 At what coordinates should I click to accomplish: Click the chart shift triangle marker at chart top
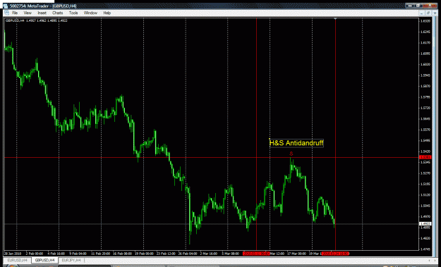point(335,19)
